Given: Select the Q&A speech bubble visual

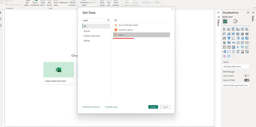Looking at the screenshot, I should [x=229, y=52].
